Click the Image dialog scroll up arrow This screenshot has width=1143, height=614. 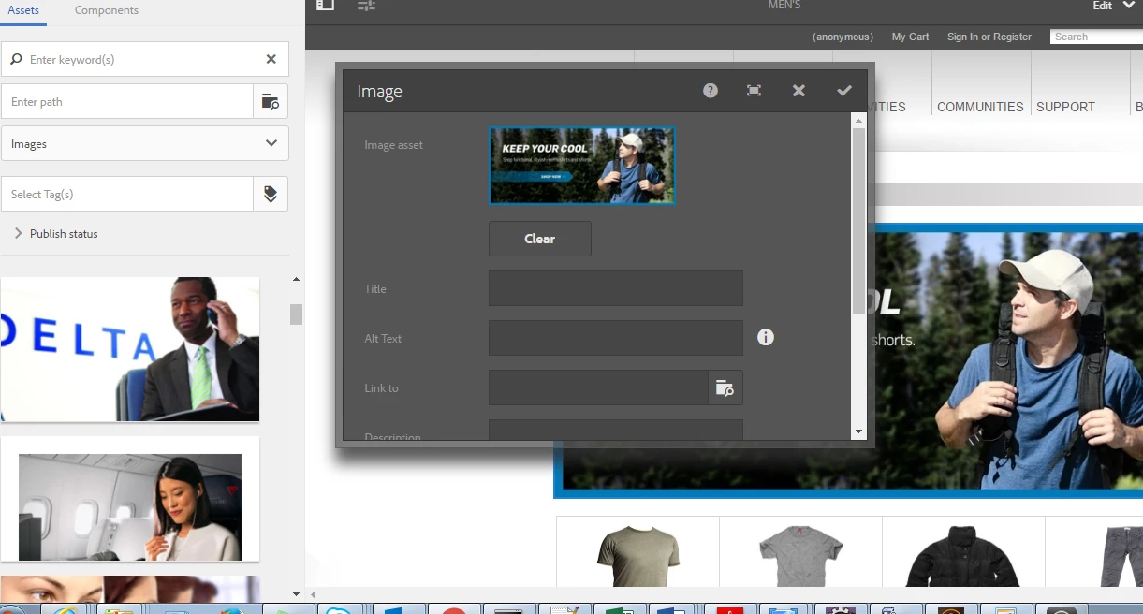[858, 120]
